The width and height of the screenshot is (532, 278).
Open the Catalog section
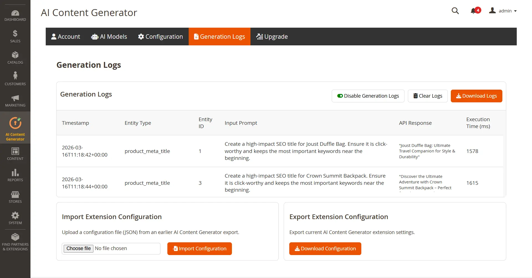click(15, 57)
